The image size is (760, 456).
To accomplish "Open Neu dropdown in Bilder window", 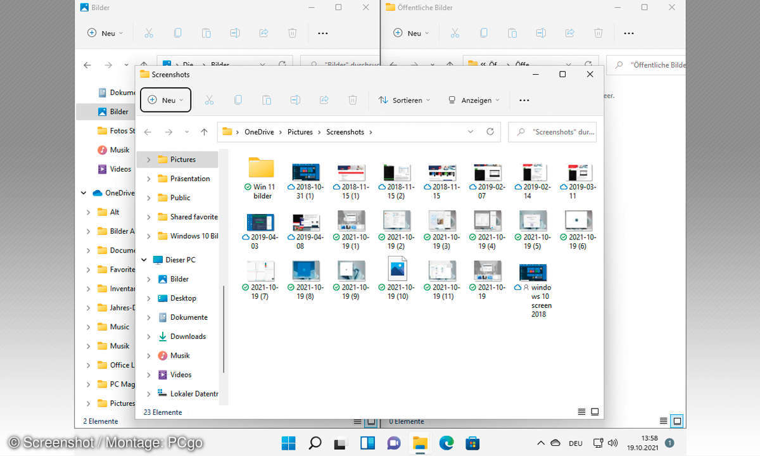I will 105,33.
